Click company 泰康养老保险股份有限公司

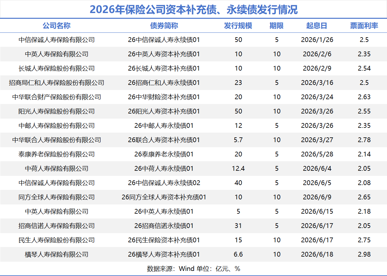[x=57, y=154]
